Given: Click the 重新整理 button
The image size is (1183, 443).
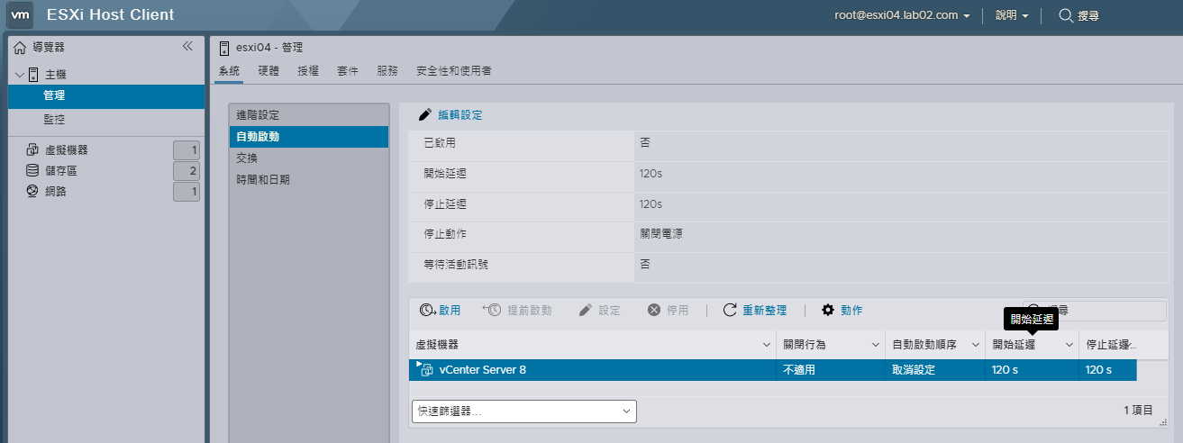Looking at the screenshot, I should pos(754,310).
